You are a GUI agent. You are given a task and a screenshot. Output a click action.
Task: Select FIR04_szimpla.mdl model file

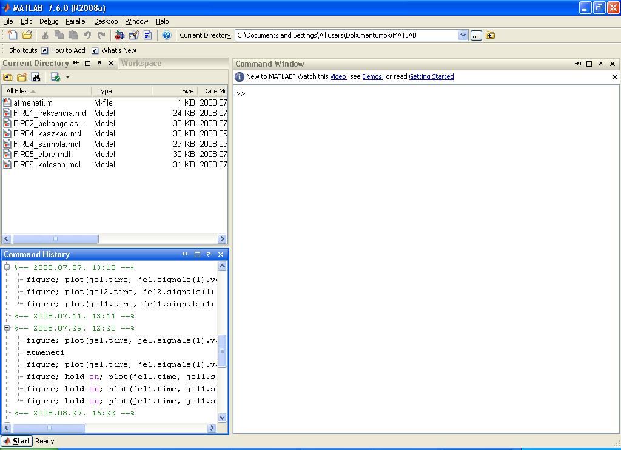point(47,144)
